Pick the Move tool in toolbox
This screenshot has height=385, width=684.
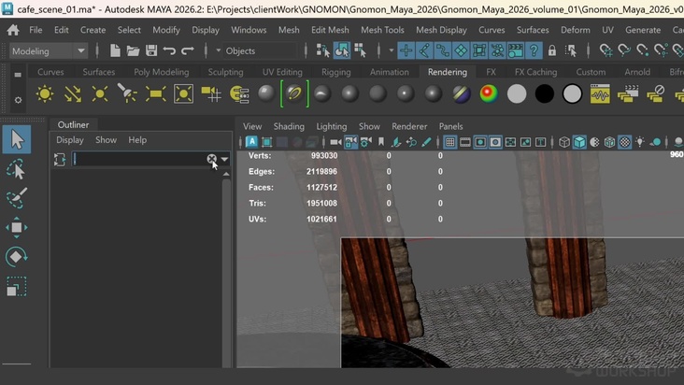(x=17, y=228)
